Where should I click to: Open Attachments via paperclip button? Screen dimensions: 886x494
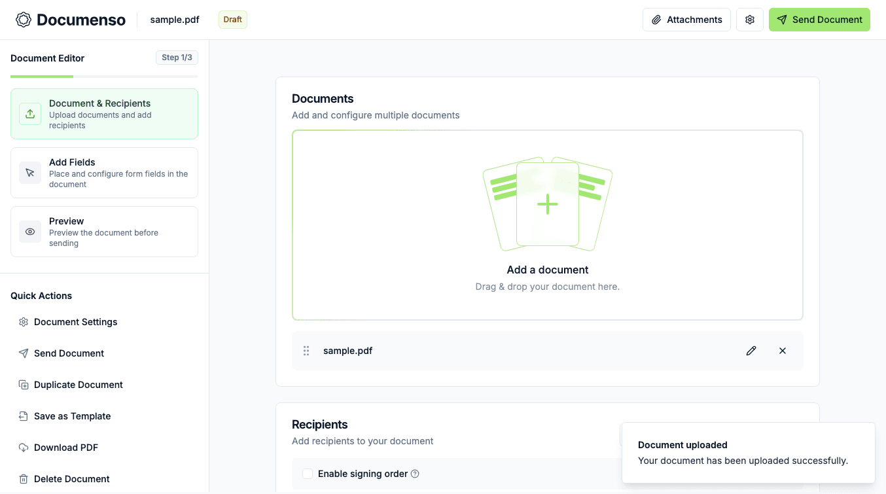point(686,20)
